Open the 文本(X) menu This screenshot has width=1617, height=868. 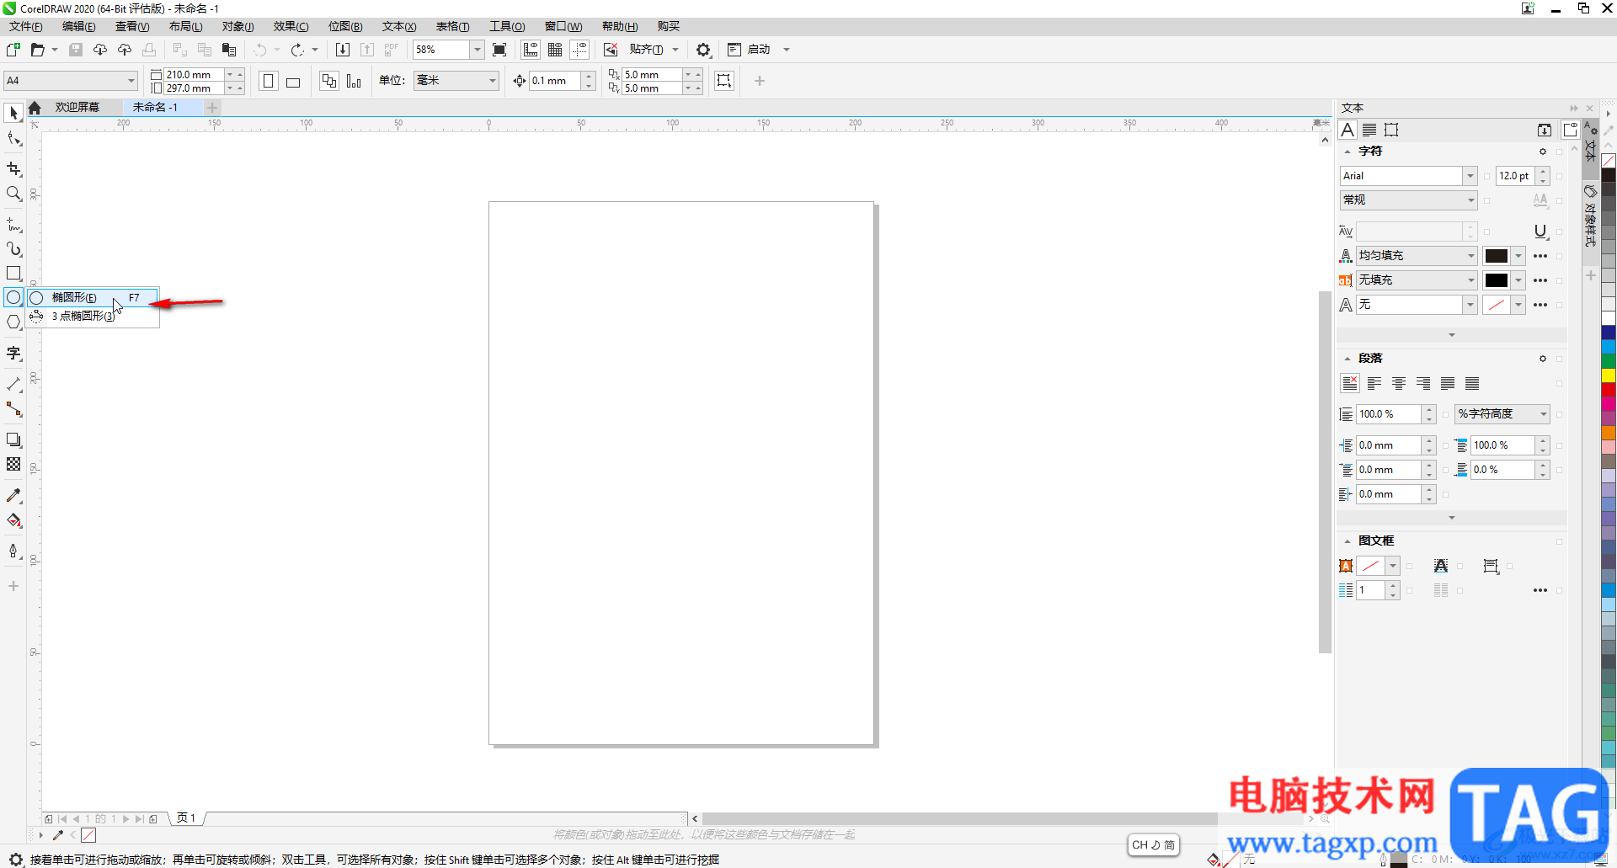click(399, 26)
